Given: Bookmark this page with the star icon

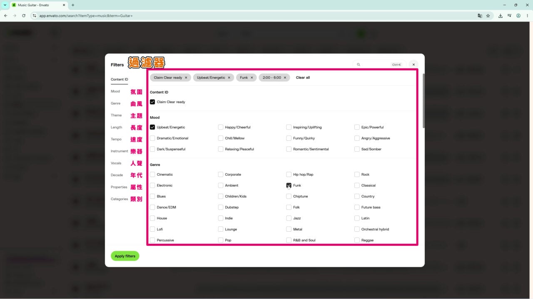Looking at the screenshot, I should 488,16.
